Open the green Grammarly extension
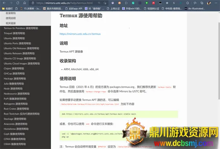Viewport: 220px width, 149px height. 133,3
